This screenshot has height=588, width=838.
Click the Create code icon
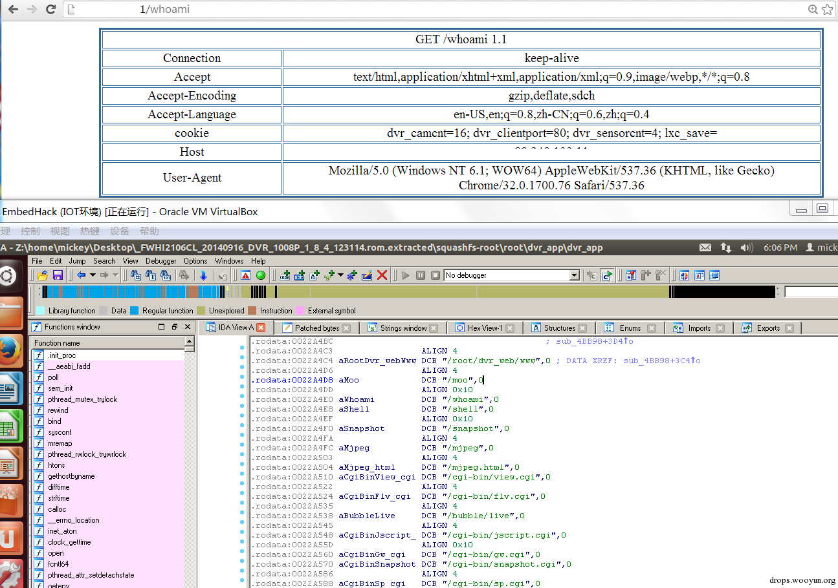[285, 275]
